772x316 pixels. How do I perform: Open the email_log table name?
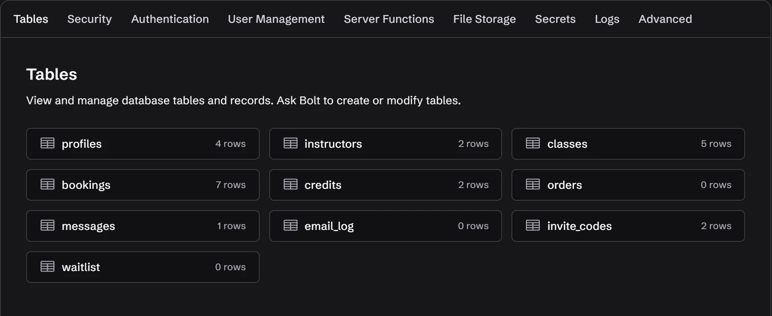pos(329,226)
